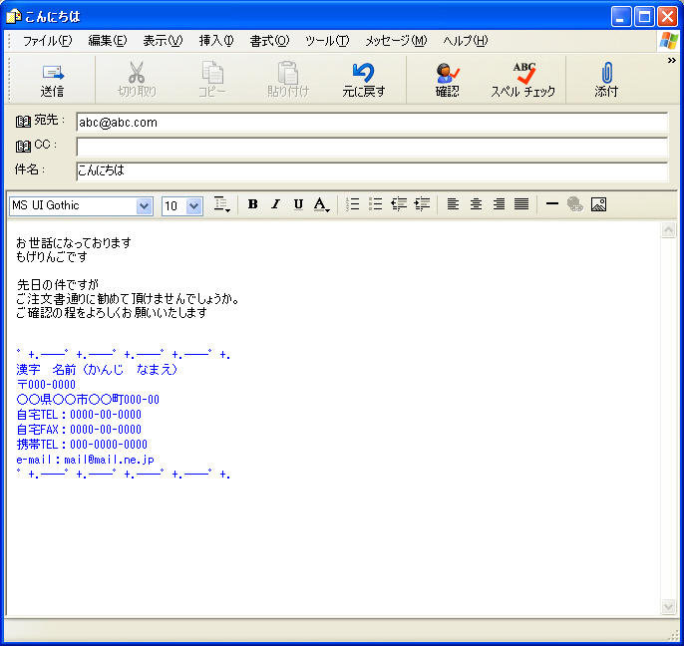Image resolution: width=684 pixels, height=646 pixels.
Task: Click signature line 自宅FAX：0000-00-0000
Action: coord(79,430)
